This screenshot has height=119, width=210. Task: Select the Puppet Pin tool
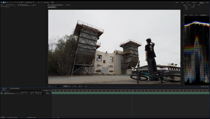click(x=34, y=2)
